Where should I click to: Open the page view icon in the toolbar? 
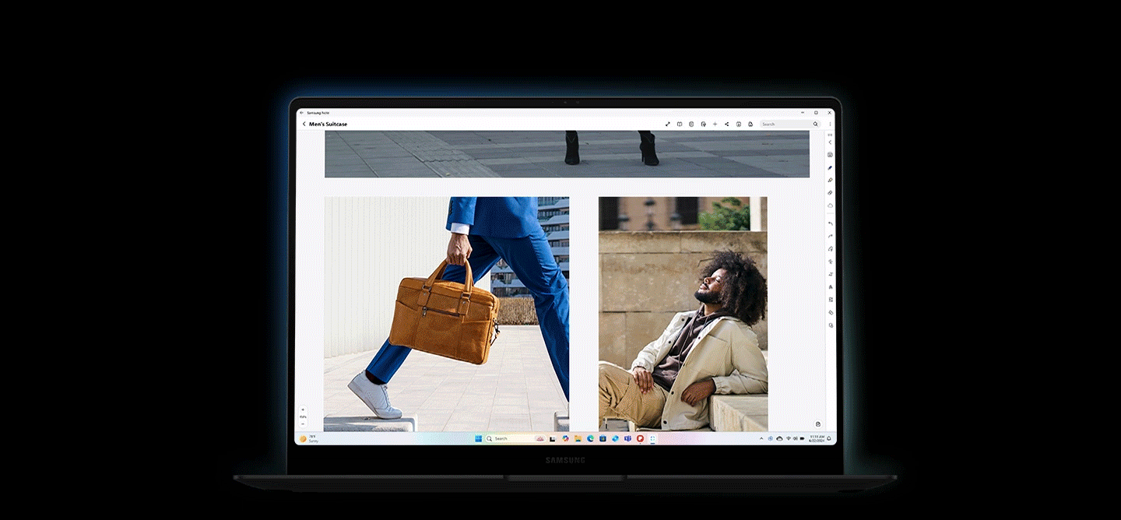click(x=680, y=124)
